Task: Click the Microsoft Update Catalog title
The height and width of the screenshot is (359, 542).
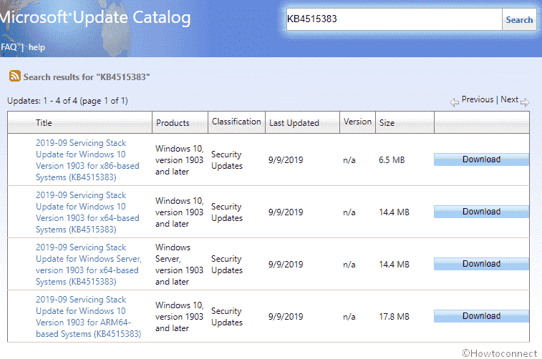Action: click(95, 17)
